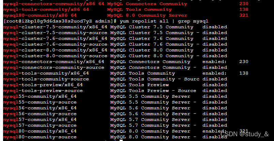Select repo id "mysql-cluster-7.5-community-source"
274x141 pixels.
[x=55, y=33]
